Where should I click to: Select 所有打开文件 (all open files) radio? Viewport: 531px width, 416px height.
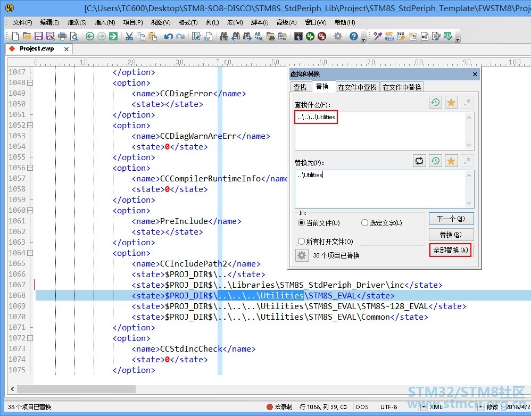tap(301, 242)
